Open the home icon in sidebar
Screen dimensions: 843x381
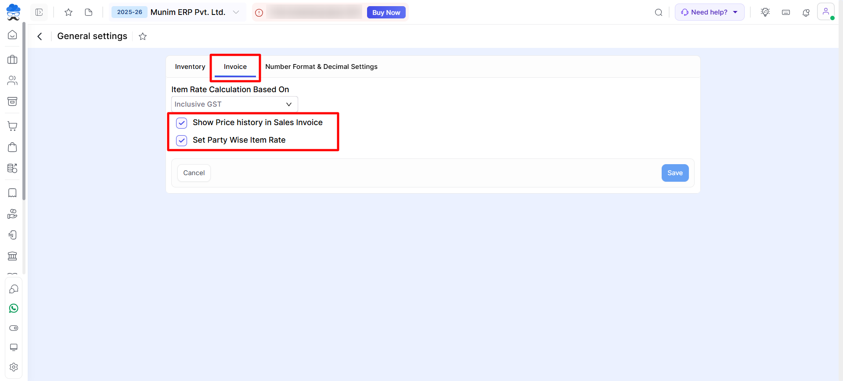tap(13, 35)
